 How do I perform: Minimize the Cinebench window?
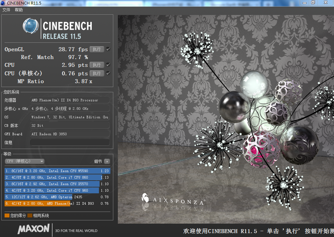[305, 3]
